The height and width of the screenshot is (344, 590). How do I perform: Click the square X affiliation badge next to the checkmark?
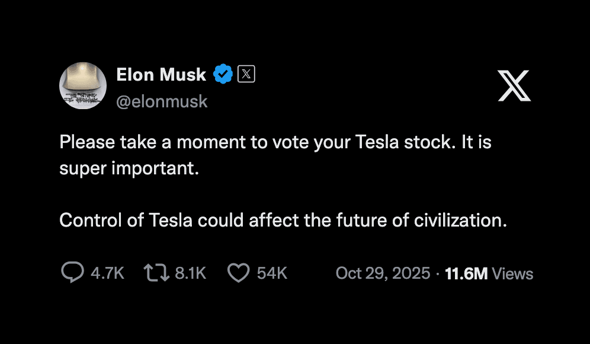(245, 74)
